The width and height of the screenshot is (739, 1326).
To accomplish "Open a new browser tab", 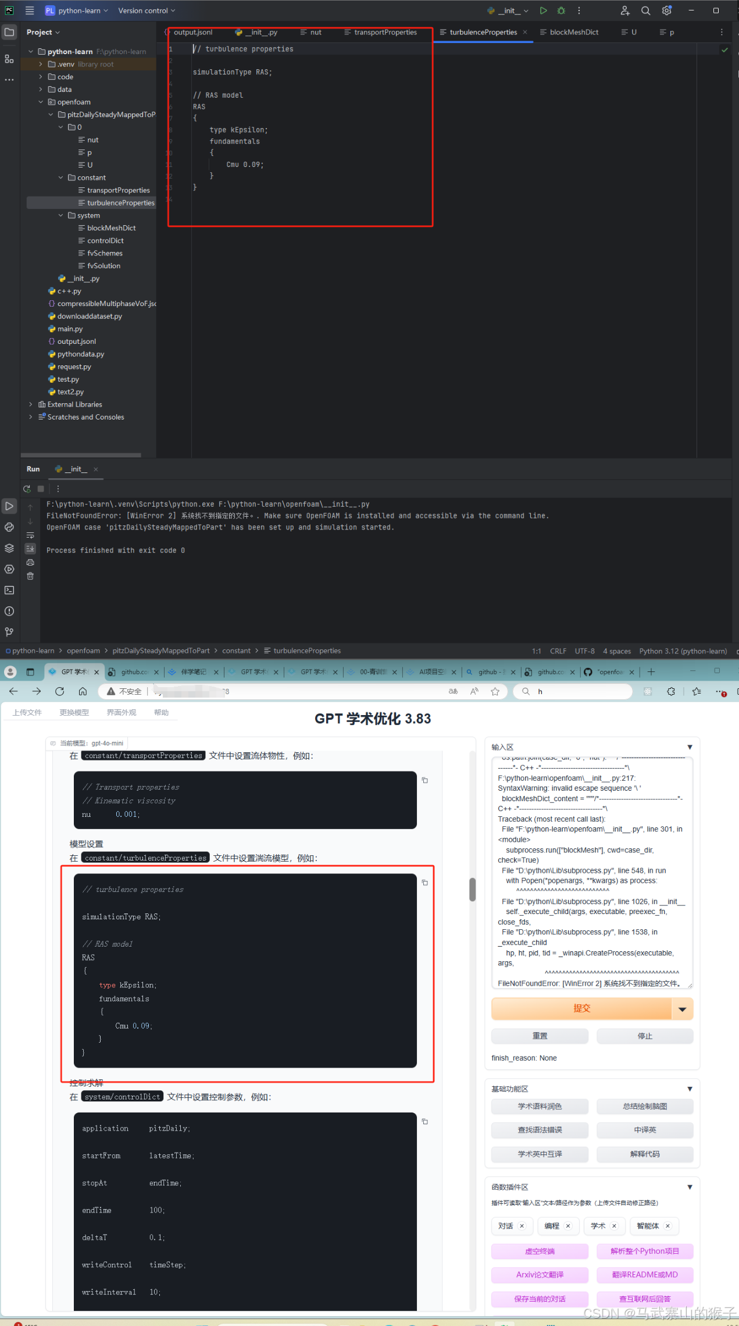I will [x=651, y=672].
